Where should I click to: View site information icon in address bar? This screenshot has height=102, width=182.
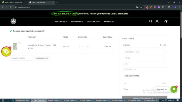15,7
